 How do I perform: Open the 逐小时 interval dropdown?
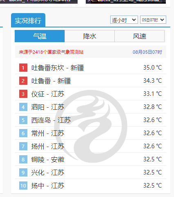pyautogui.click(x=124, y=20)
